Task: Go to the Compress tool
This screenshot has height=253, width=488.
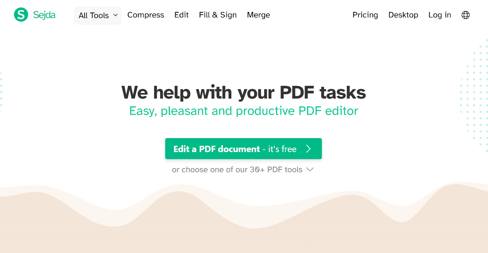Action: [x=145, y=15]
